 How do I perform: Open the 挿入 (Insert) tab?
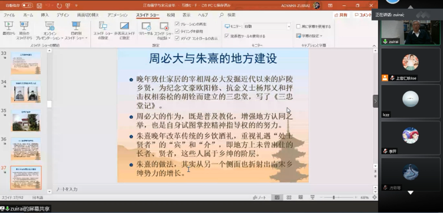[x=45, y=15]
